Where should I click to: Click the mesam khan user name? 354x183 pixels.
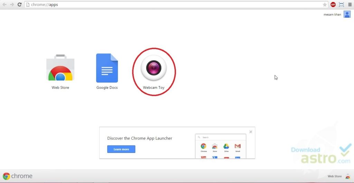(x=332, y=15)
